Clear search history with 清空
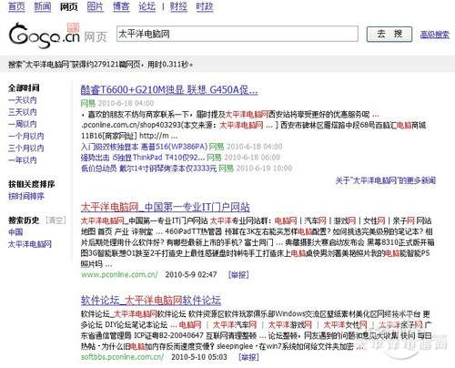The width and height of the screenshot is (455, 368). click(x=56, y=220)
